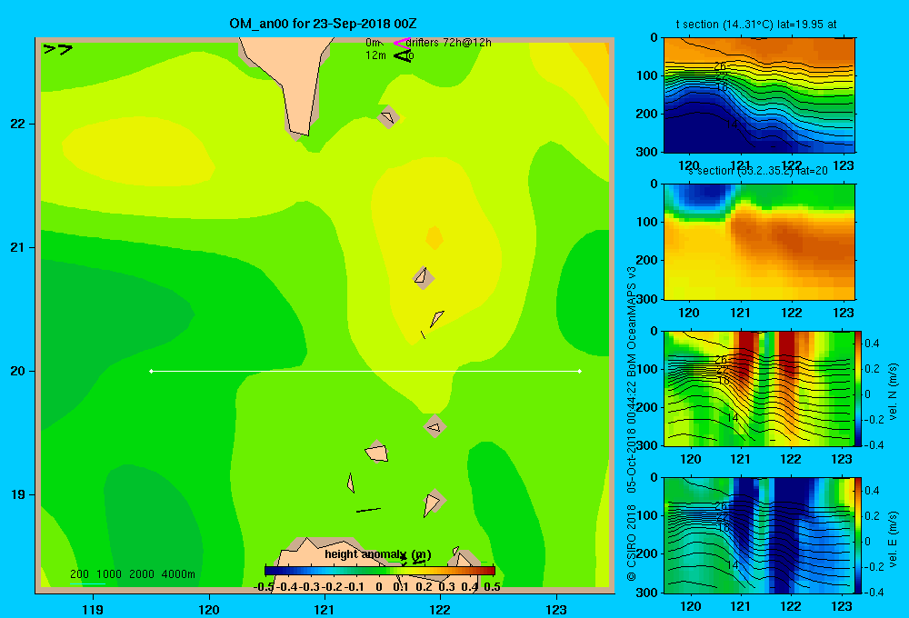Screen dimensions: 909x618
Task: Click the 's section' salinity title
Action: (757, 171)
